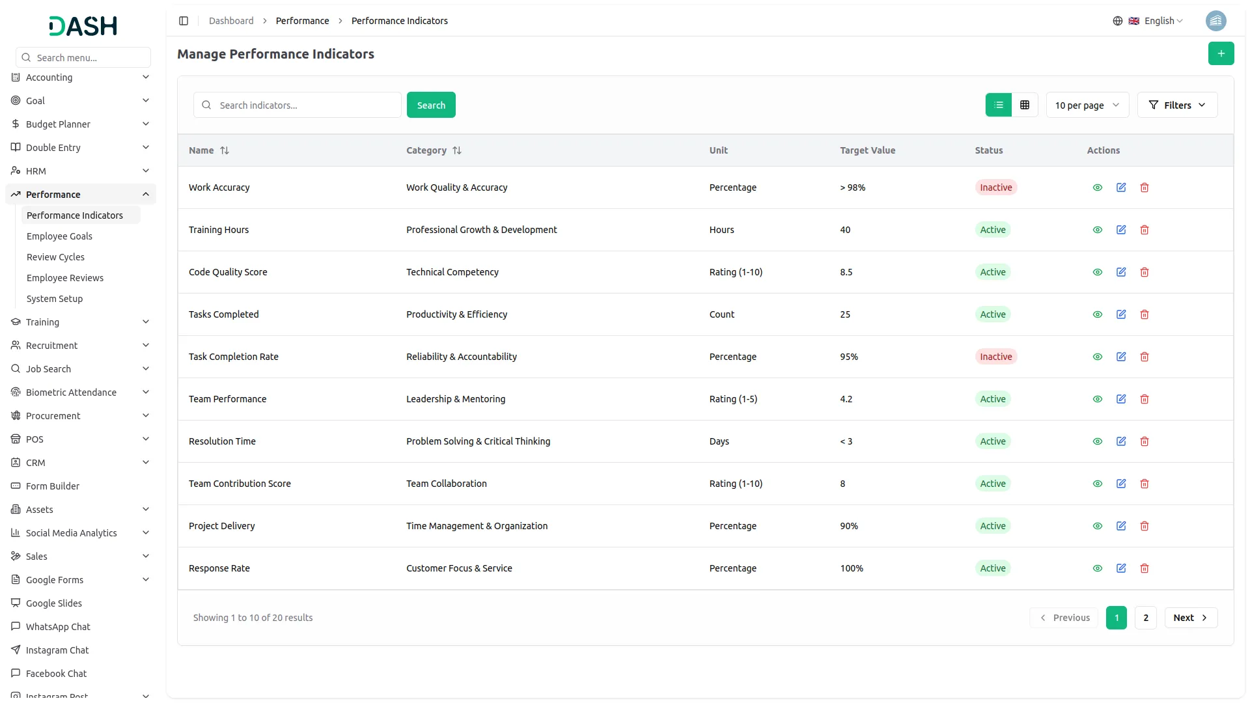View the Code Quality Score details
Screen dimensions: 1250x703
1097,272
